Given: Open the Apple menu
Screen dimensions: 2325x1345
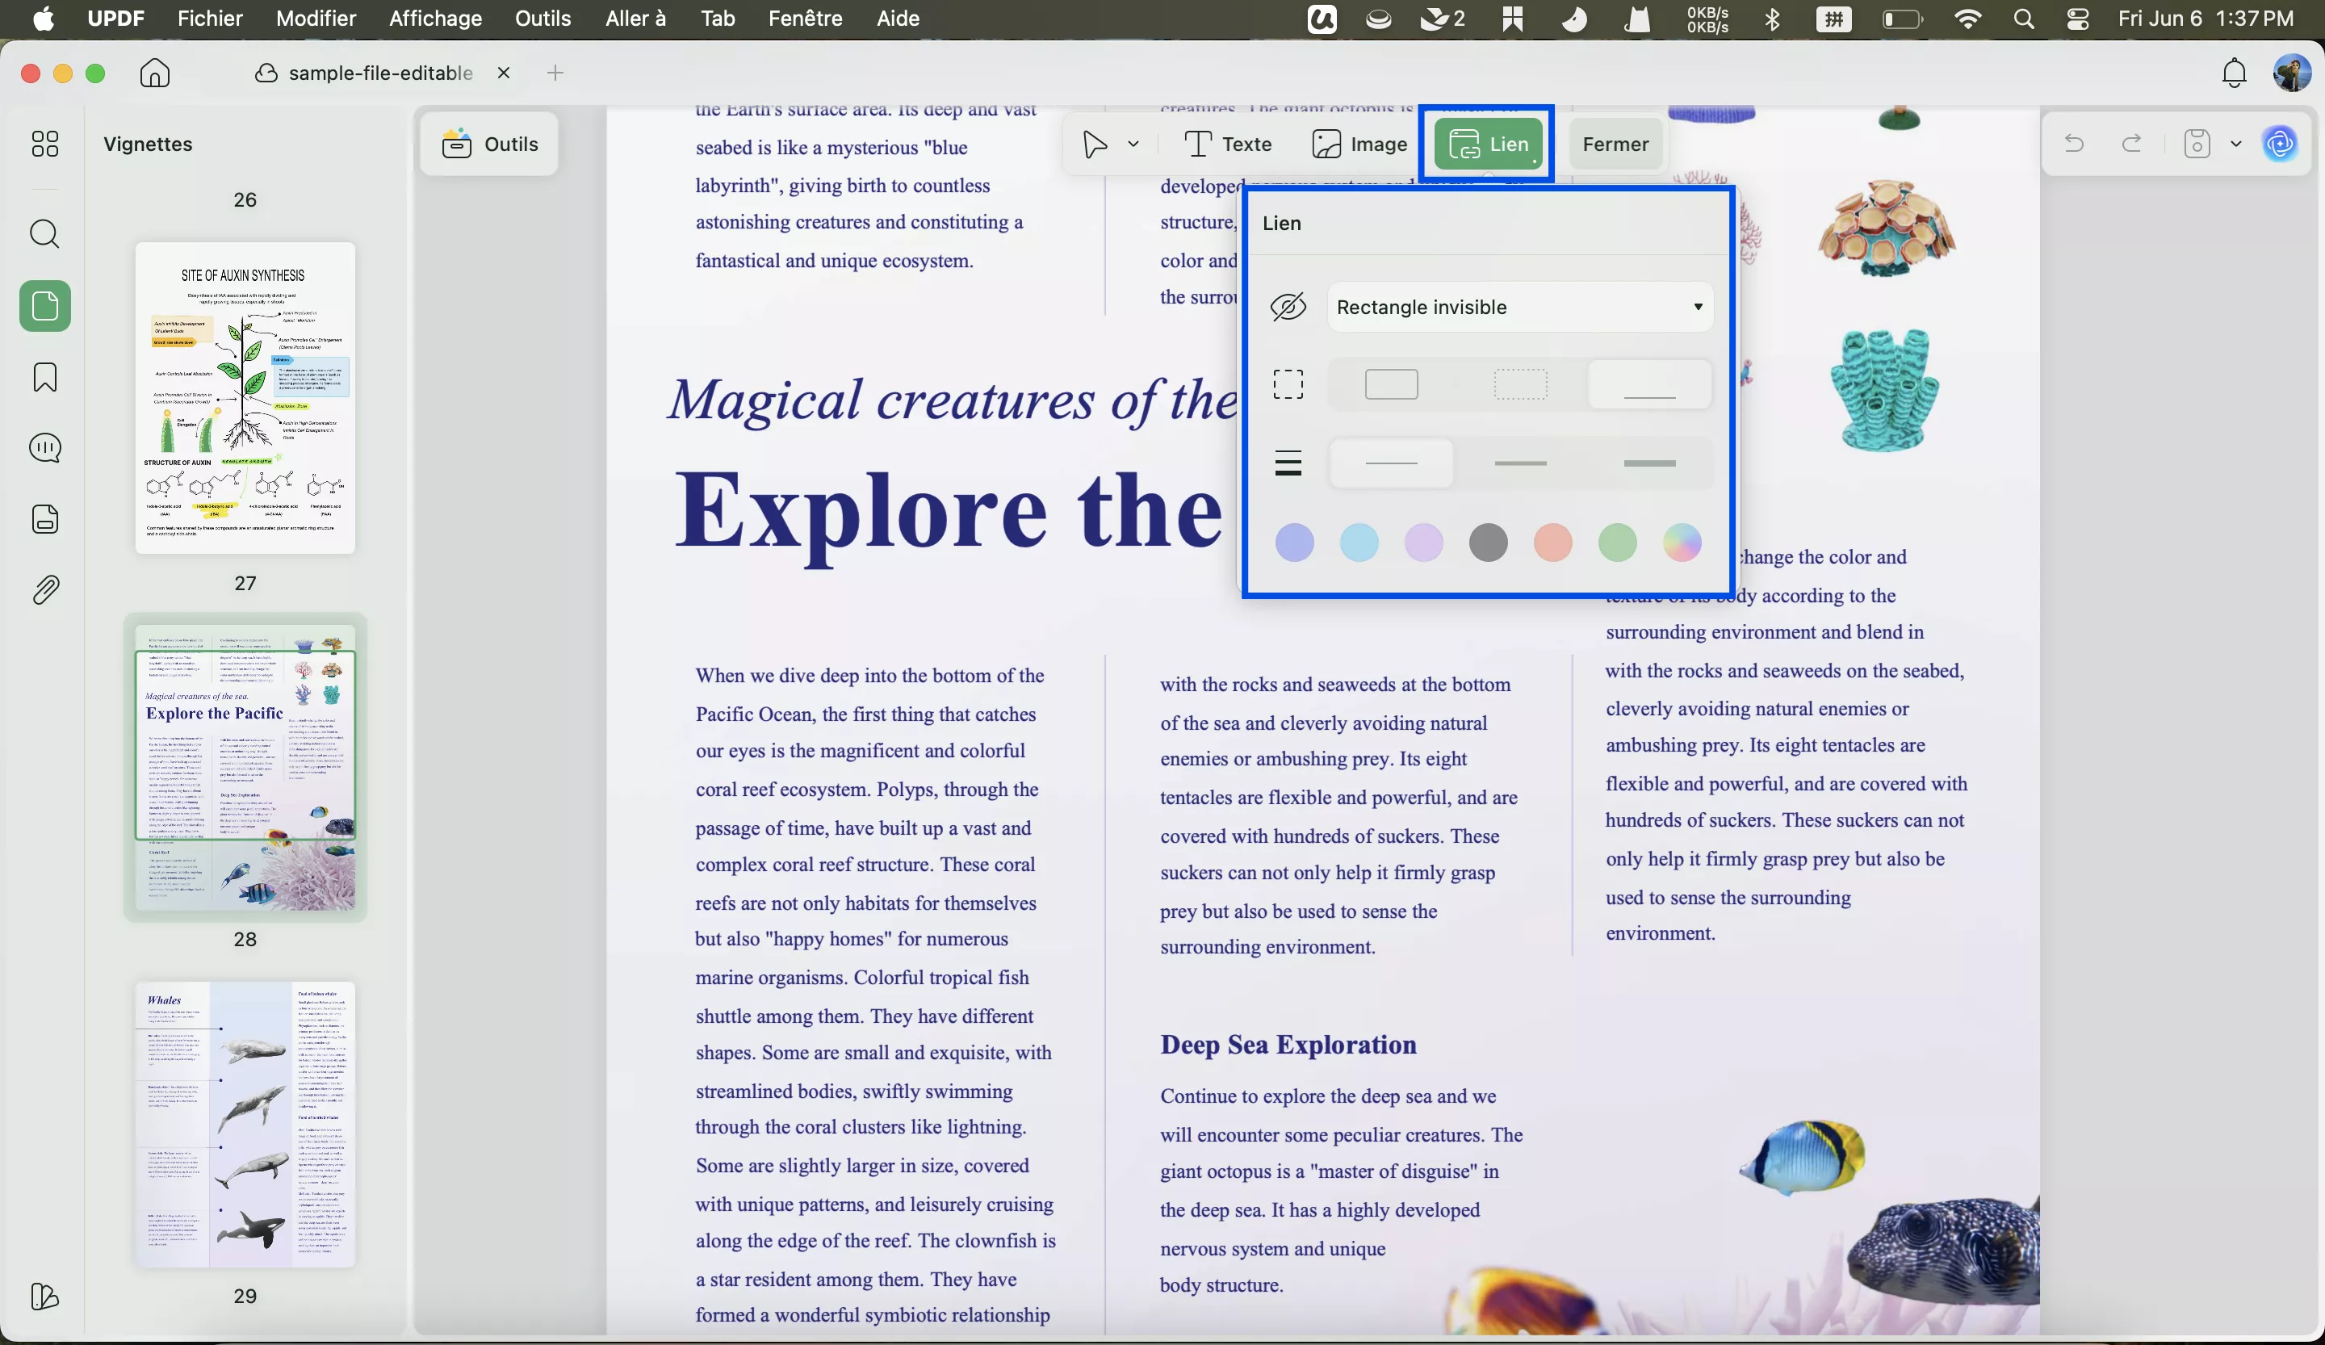Looking at the screenshot, I should pyautogui.click(x=43, y=19).
